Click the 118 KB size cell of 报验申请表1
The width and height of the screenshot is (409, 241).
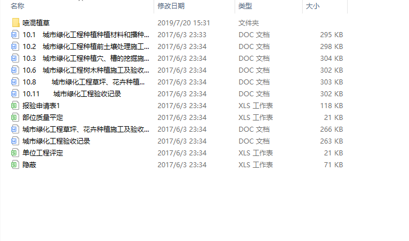point(331,106)
